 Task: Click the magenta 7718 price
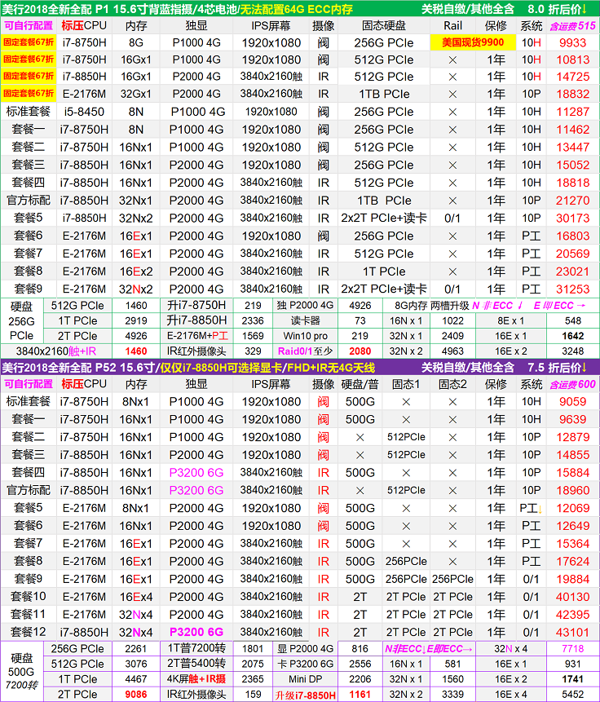pyautogui.click(x=572, y=648)
